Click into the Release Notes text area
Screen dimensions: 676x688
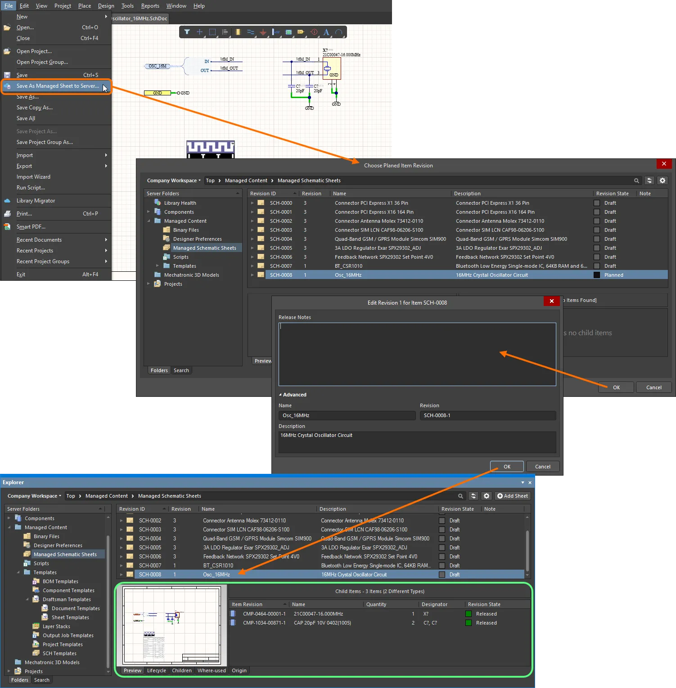(417, 354)
